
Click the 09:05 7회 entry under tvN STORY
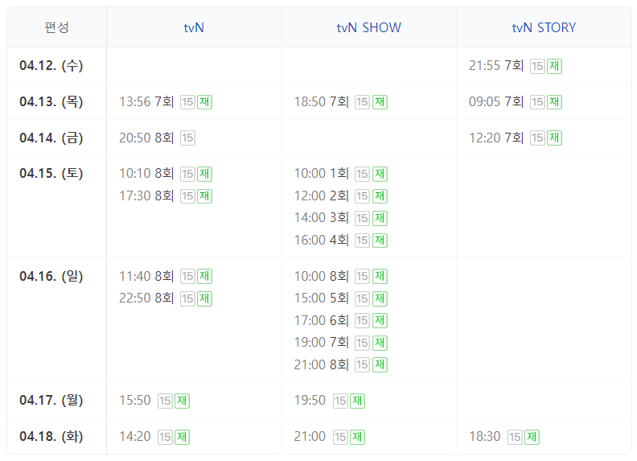tap(496, 101)
